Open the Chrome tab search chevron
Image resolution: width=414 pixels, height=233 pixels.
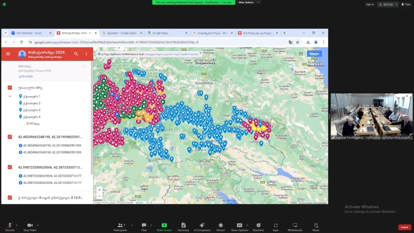[x=6, y=33]
